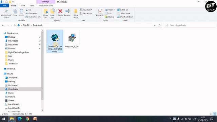Click the Edit ribbon button
Viewport: 217px width, 122px height.
pyautogui.click(x=108, y=14)
